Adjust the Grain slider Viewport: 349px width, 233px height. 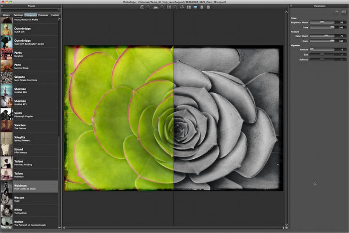322,41
